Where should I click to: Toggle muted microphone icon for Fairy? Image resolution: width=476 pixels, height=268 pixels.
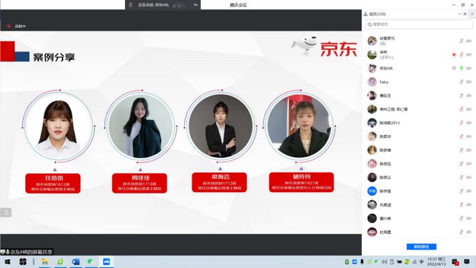462,82
